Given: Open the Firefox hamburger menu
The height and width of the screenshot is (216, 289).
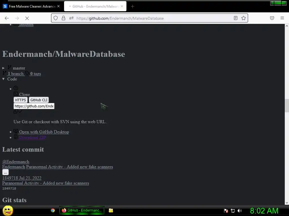Looking at the screenshot, I should point(282,18).
